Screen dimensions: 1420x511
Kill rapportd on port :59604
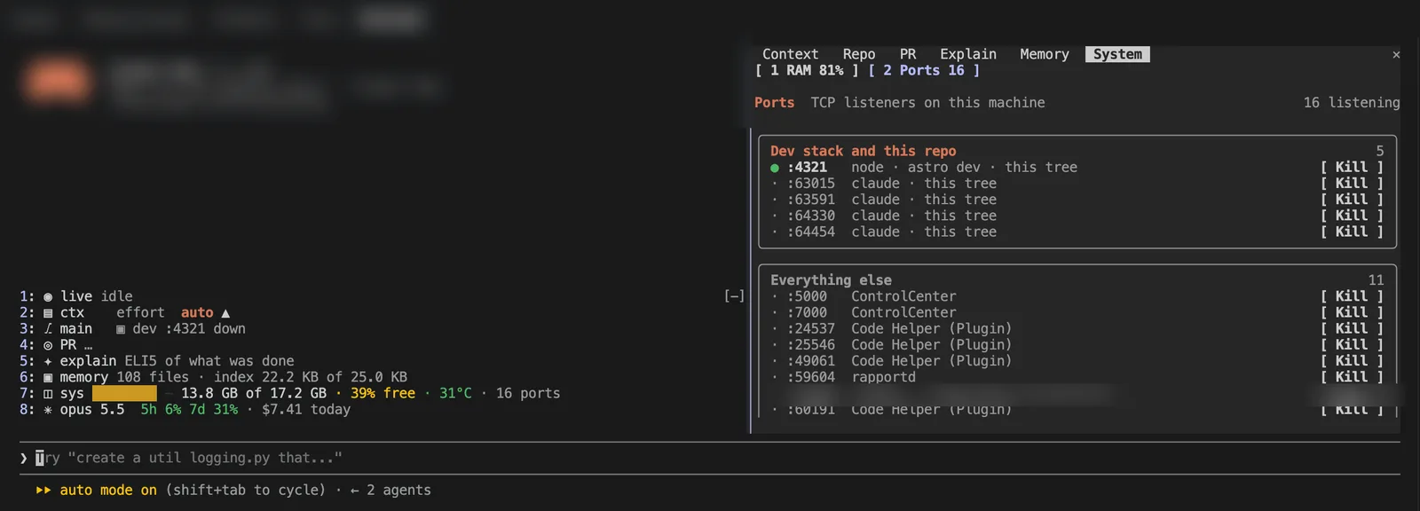coord(1351,376)
